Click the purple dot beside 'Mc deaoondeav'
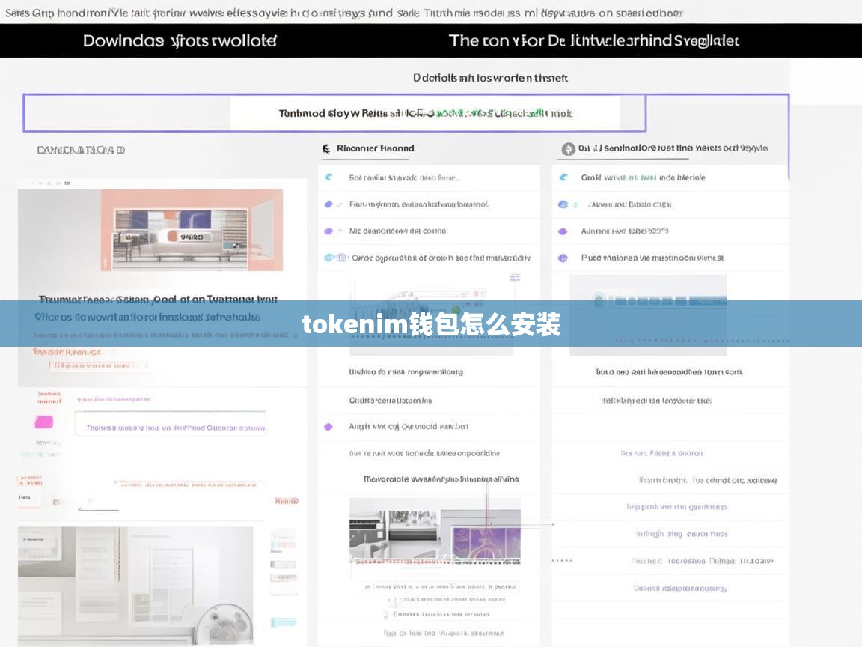This screenshot has height=647, width=862. pos(328,231)
